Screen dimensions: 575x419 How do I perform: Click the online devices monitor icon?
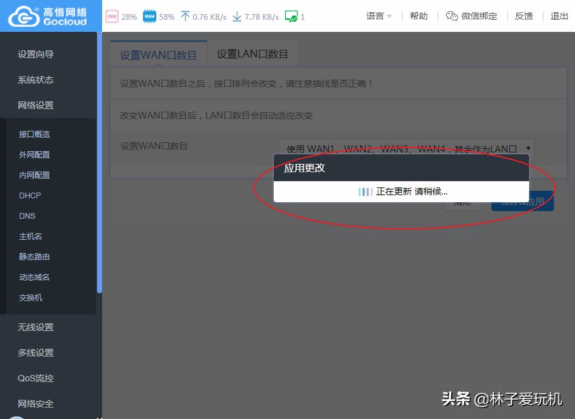click(291, 17)
